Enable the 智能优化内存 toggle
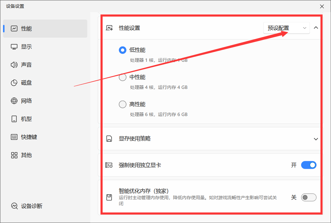Viewport: 331px width, 223px height. (308, 197)
